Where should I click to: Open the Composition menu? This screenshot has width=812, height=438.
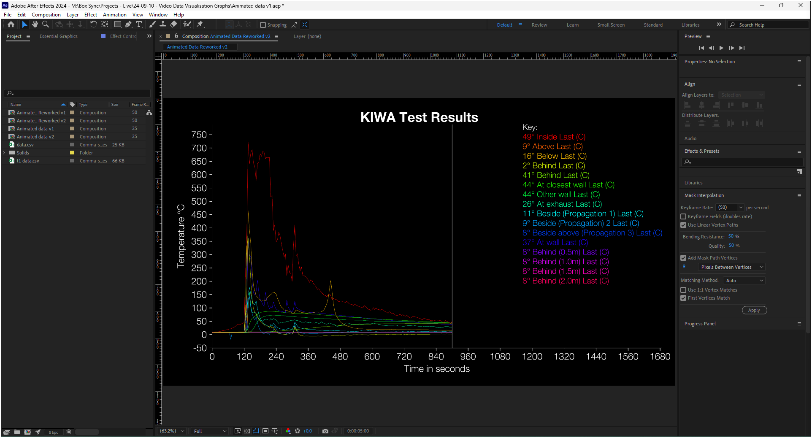[x=46, y=14]
